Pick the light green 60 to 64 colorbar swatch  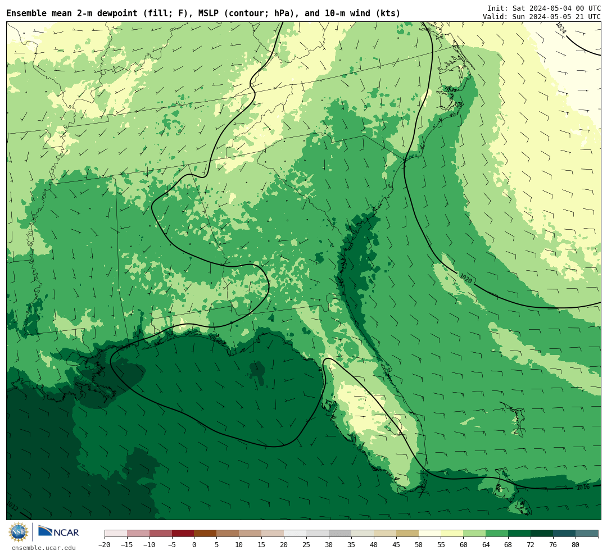474,534
